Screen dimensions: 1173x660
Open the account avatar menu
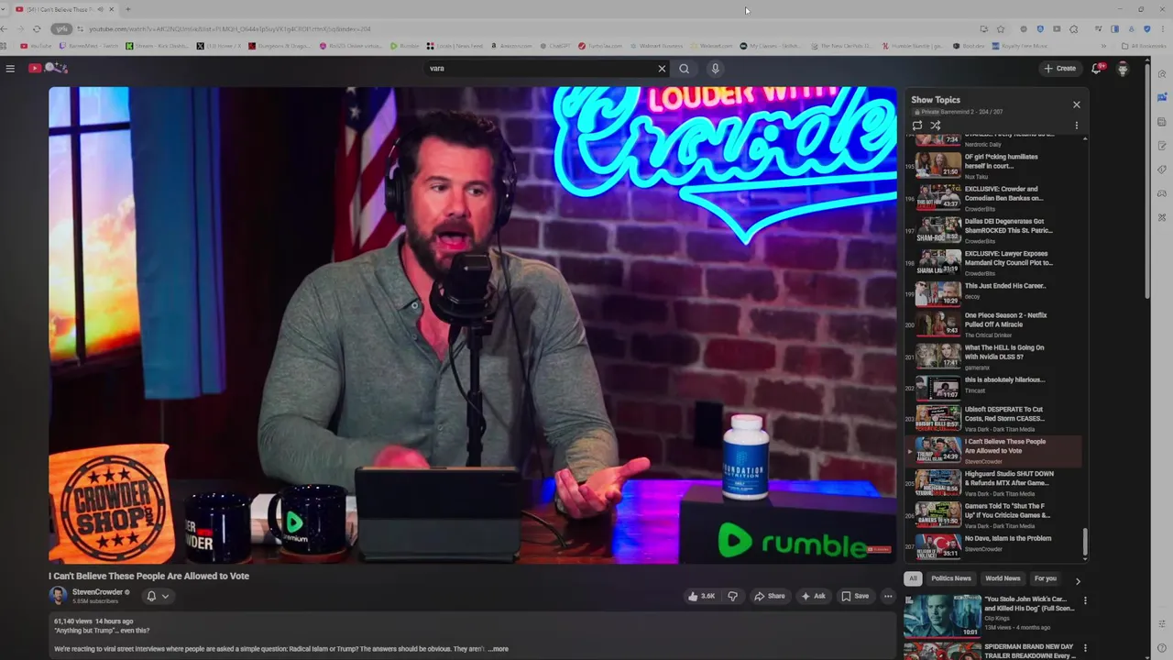1123,68
